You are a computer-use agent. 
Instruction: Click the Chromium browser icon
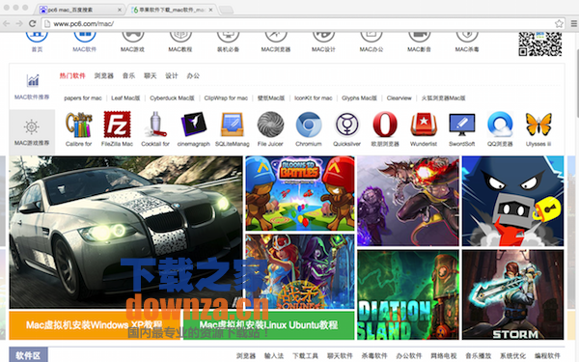(x=309, y=125)
